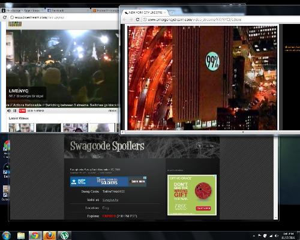Open the orange-icon third tab

click(106, 10)
